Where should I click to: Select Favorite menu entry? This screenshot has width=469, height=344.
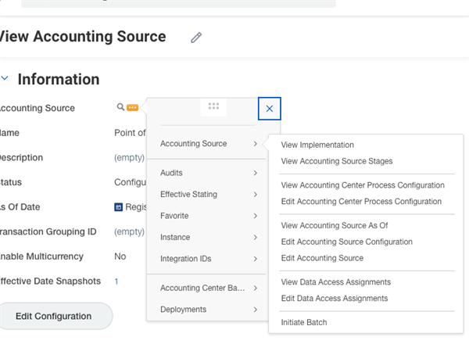(x=174, y=216)
